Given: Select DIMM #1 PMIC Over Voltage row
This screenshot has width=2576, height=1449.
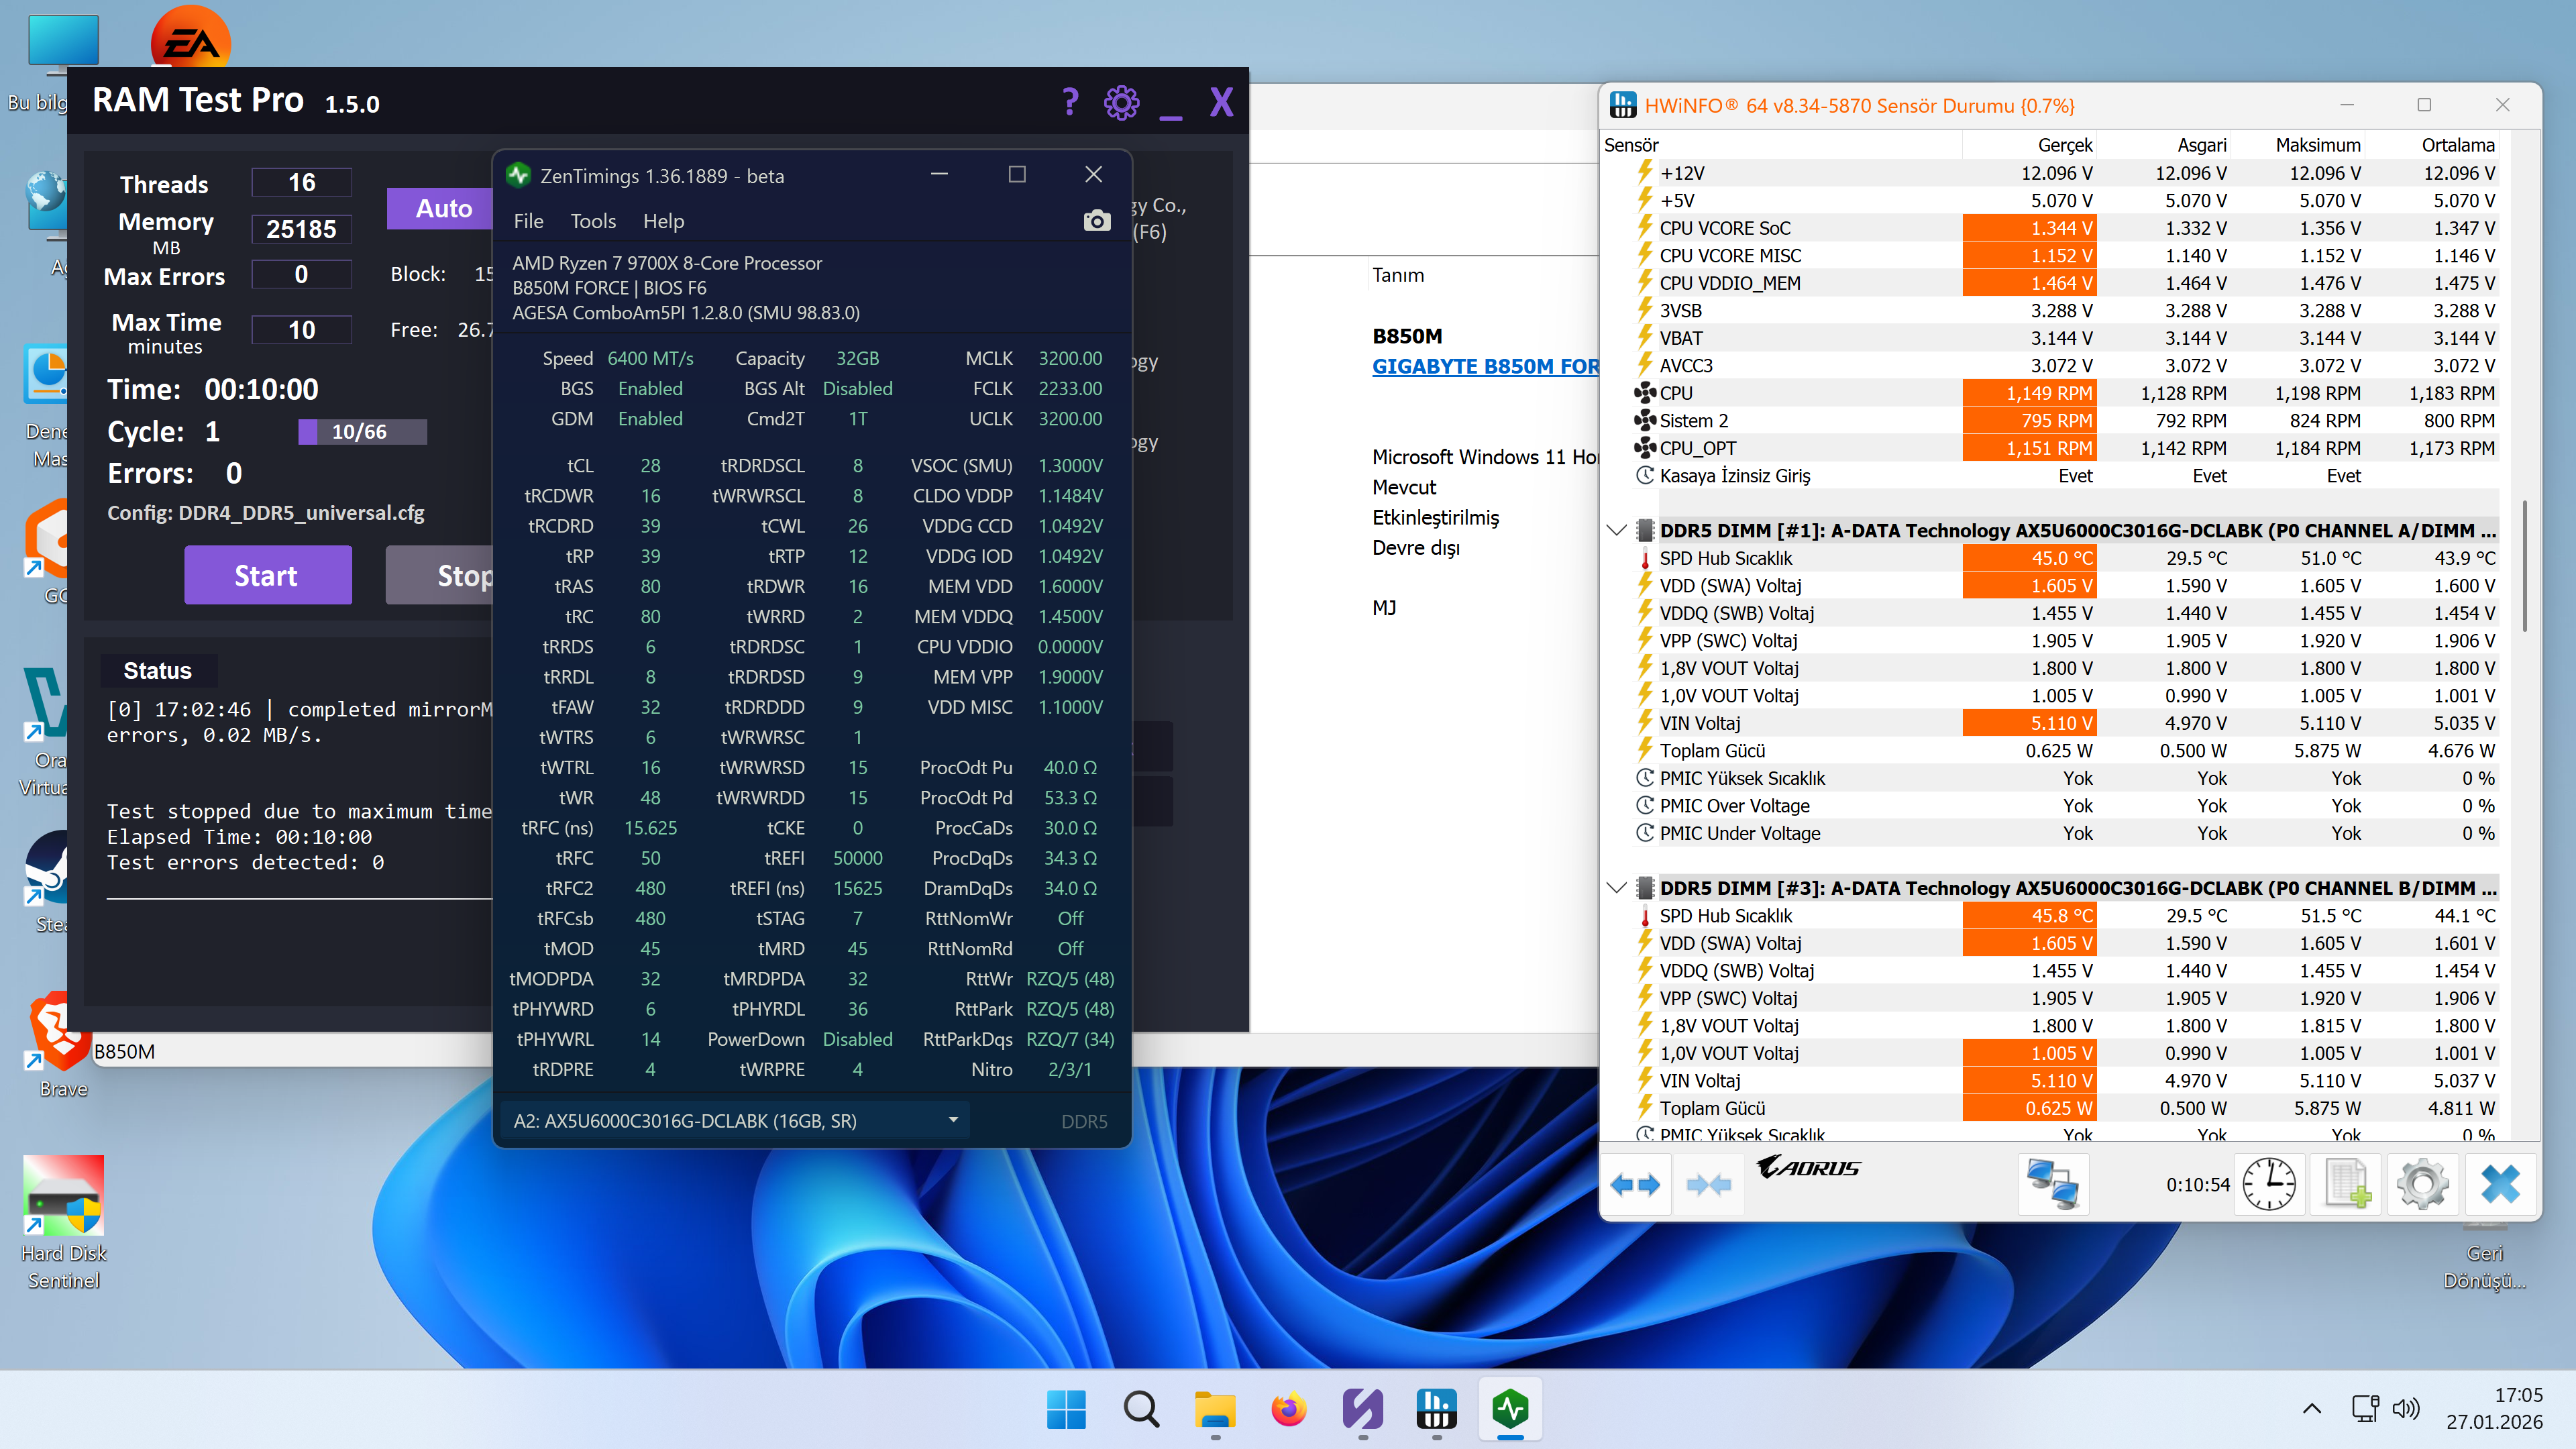Looking at the screenshot, I should click(2065, 806).
